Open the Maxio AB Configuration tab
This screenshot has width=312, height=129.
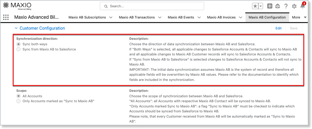pos(267,17)
